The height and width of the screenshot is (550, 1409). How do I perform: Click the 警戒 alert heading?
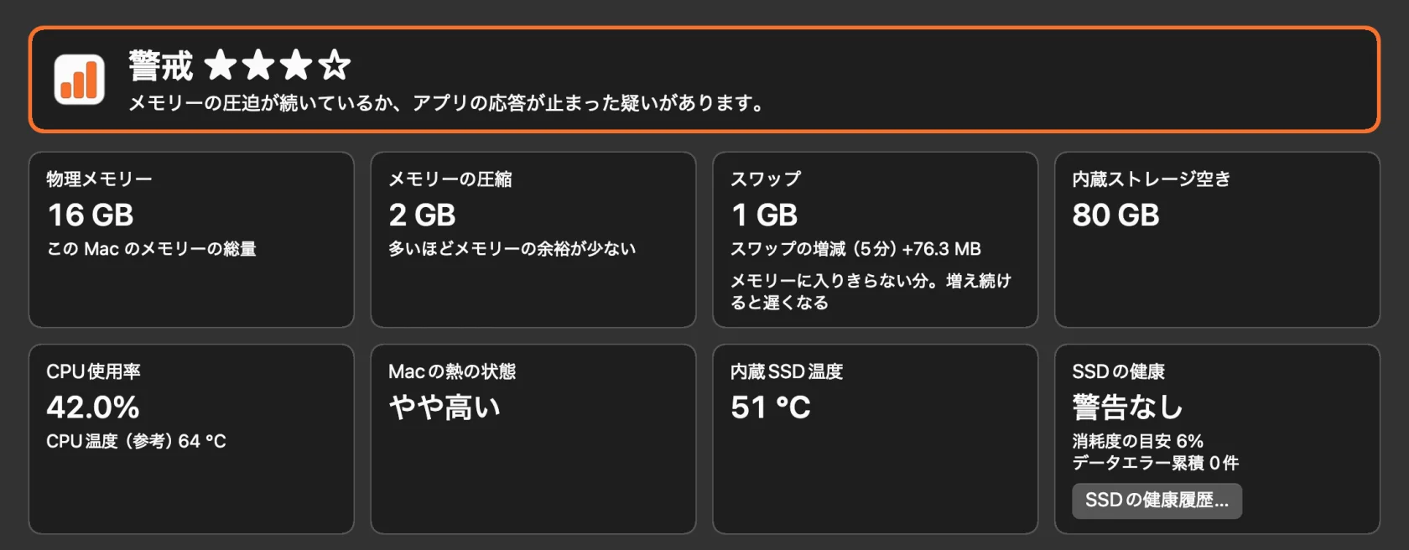click(x=161, y=65)
